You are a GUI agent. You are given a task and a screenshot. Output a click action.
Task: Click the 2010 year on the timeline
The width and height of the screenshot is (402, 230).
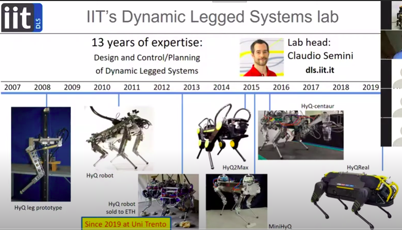point(102,87)
